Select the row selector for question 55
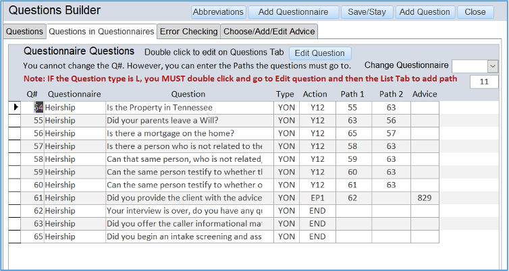Viewport: 509px width, 271px height. [x=15, y=120]
